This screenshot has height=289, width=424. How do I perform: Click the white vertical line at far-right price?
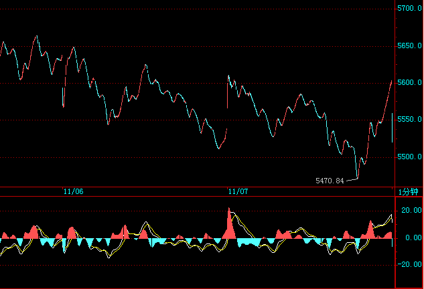tap(392, 127)
